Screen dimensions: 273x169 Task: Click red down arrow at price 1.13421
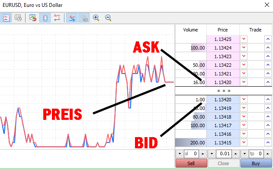click(x=244, y=74)
